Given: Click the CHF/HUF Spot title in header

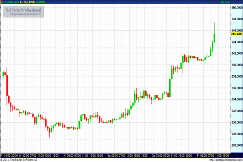Looking at the screenshot, I should tap(11, 2).
